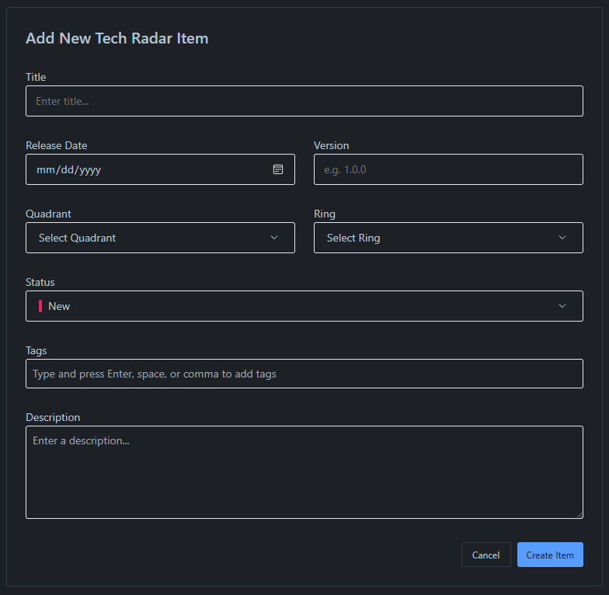
Task: Grab the Description box resize handle
Action: (x=579, y=514)
